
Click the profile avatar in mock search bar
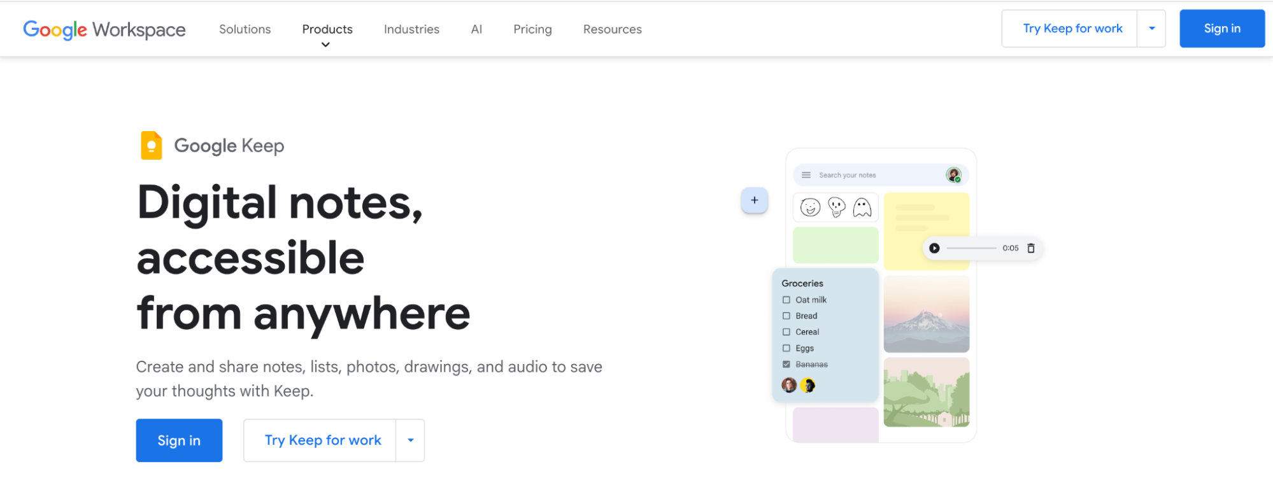pos(953,175)
